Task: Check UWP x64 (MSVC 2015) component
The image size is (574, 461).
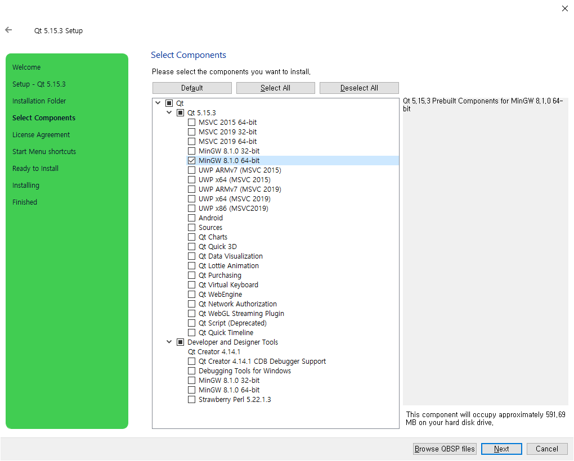Action: [x=191, y=179]
